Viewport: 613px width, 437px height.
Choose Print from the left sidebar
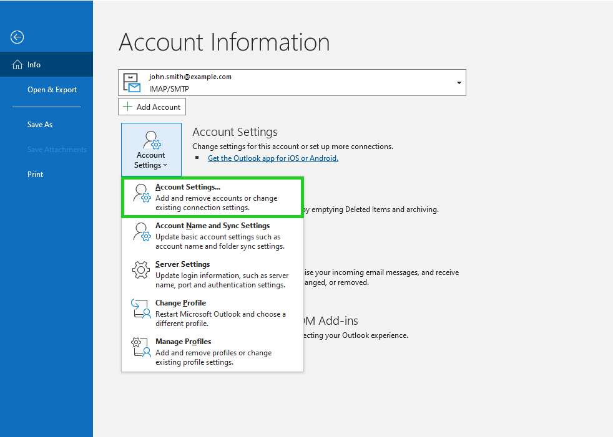coord(36,175)
